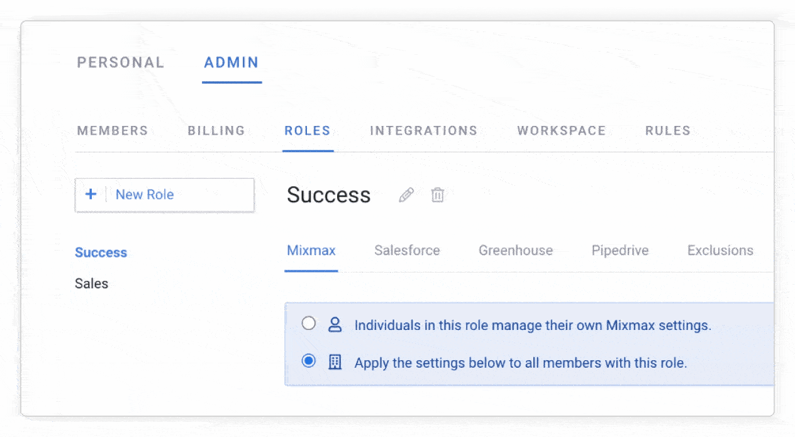Select apply settings below to all members
This screenshot has height=437, width=795.
pos(309,361)
